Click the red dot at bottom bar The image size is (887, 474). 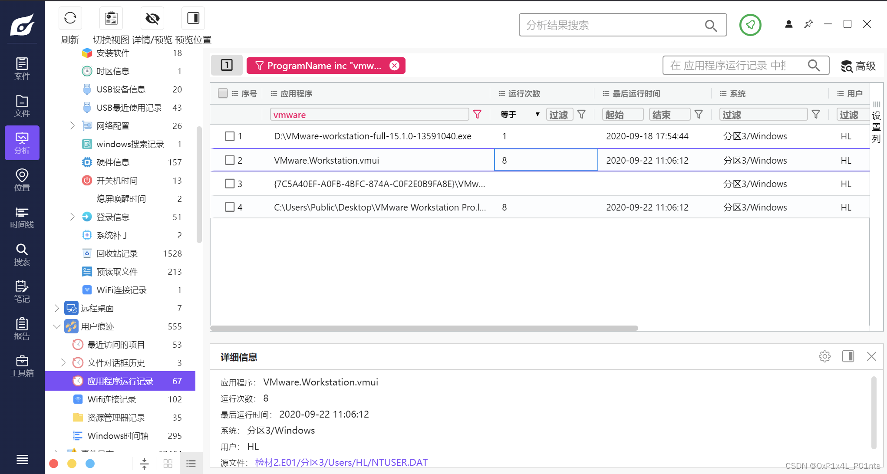[54, 464]
